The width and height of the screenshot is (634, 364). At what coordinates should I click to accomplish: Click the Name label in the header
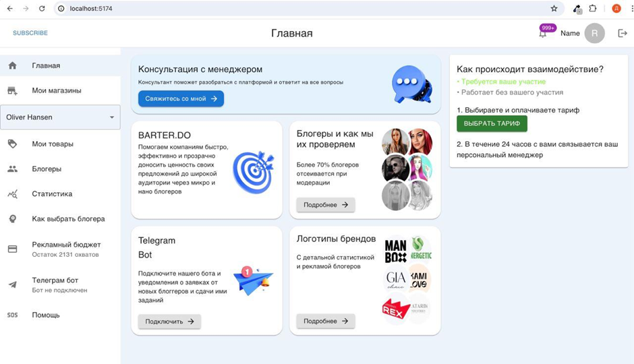point(570,34)
